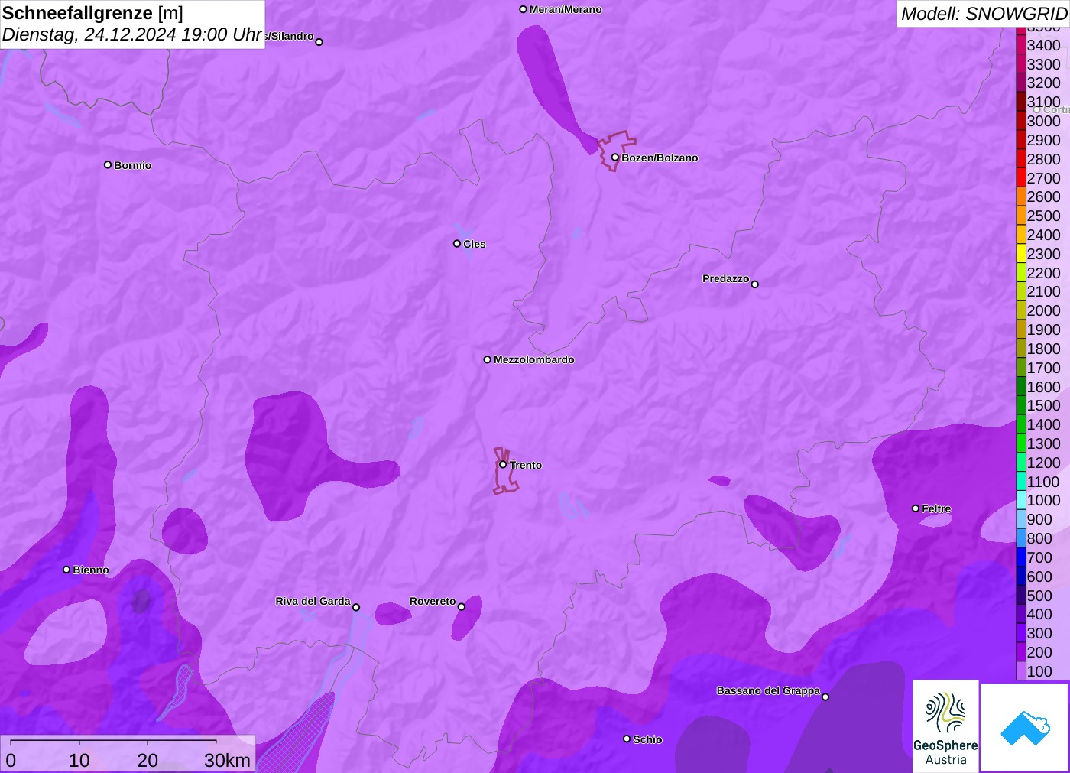Select the magenta 3300 legend swatch
1070x773 pixels.
click(1021, 64)
